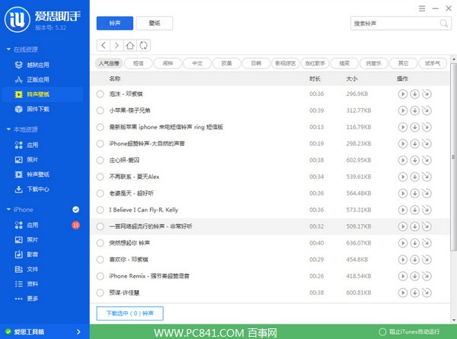Viewport: 457px width, 339px height.
Task: Select the radio button for 不再联系 - 夏天Alex
Action: 101,177
